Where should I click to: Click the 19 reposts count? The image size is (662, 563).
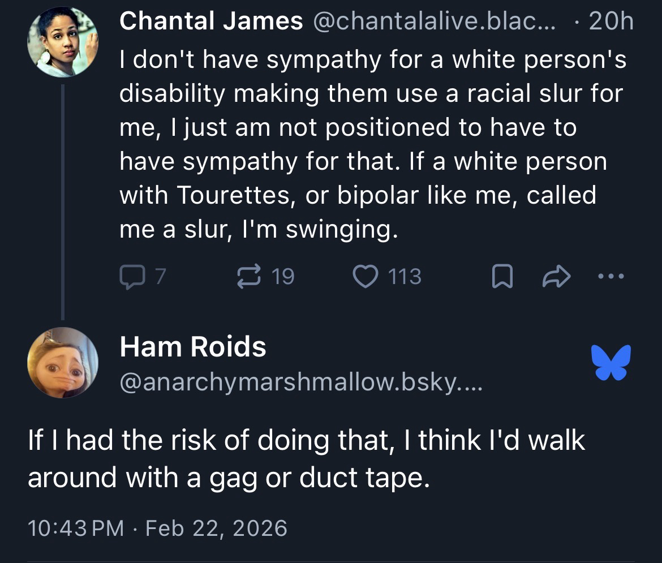click(283, 277)
